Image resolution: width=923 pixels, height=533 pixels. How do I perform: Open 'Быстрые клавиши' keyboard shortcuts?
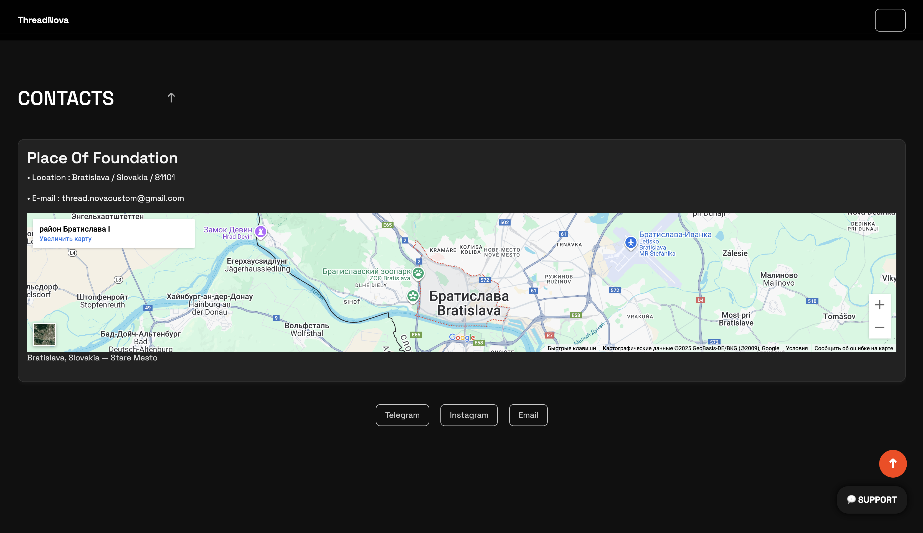coord(571,348)
